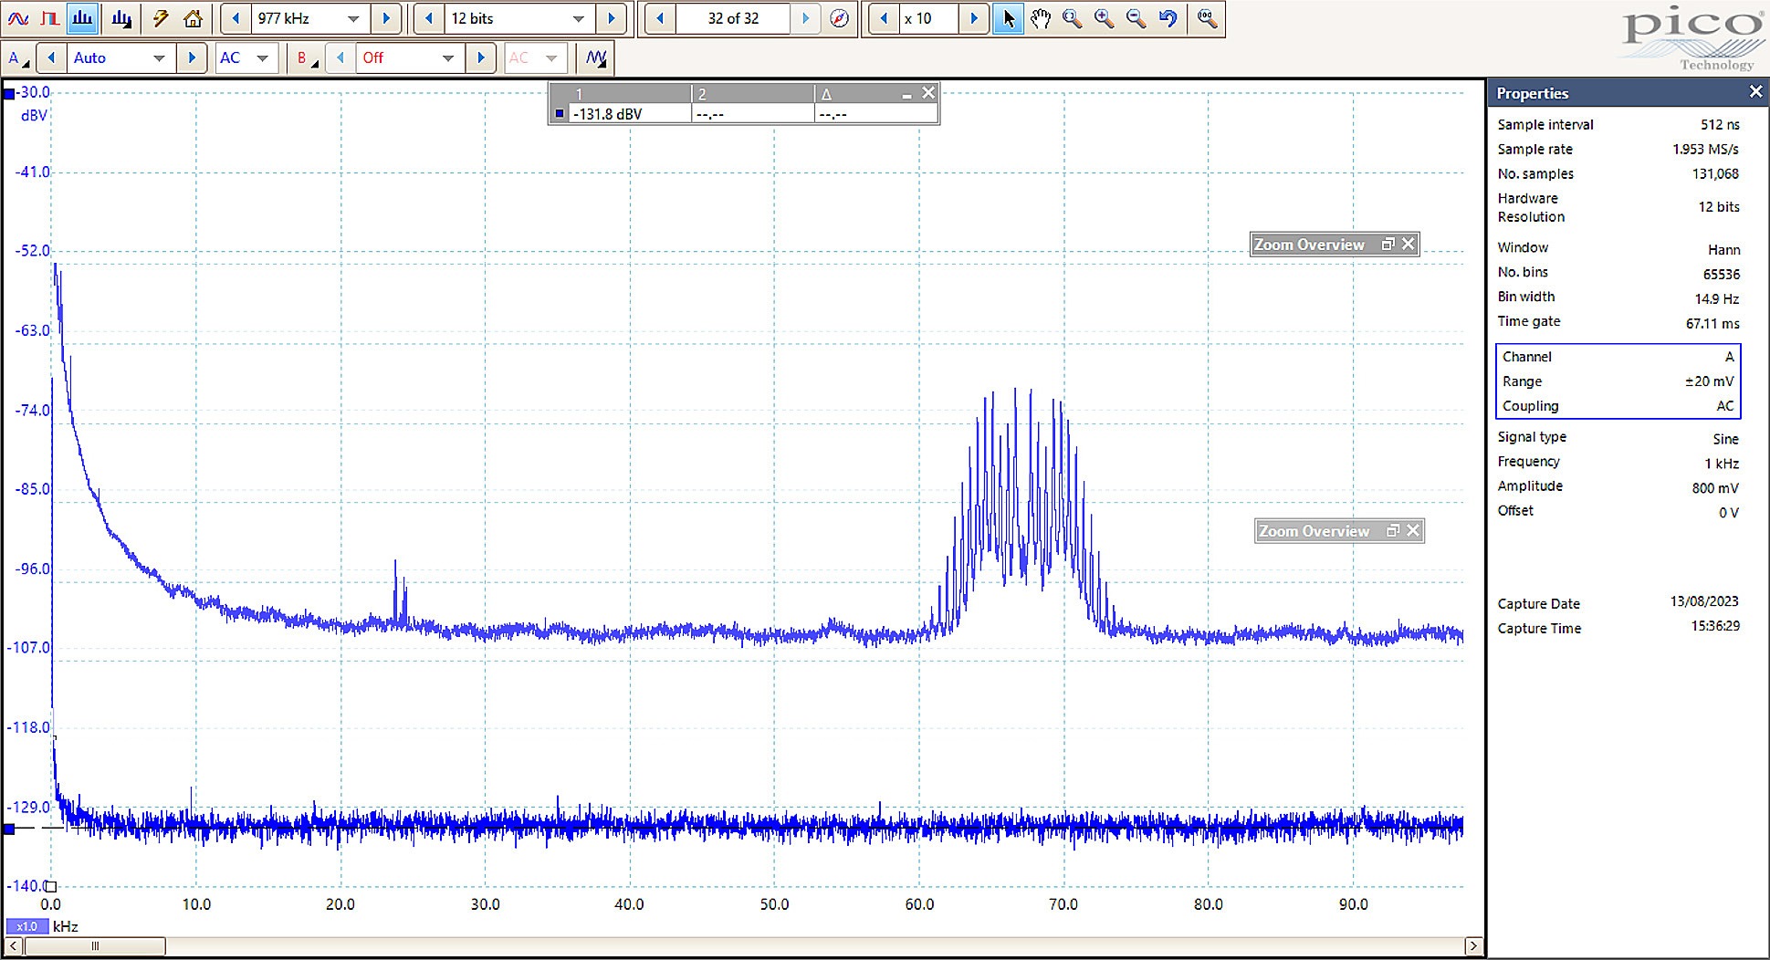This screenshot has height=960, width=1770.
Task: Click the horizontal scrollbar thumb
Action: pos(95,946)
